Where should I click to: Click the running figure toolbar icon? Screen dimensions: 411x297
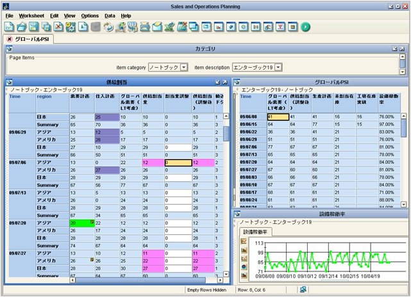tap(121, 27)
